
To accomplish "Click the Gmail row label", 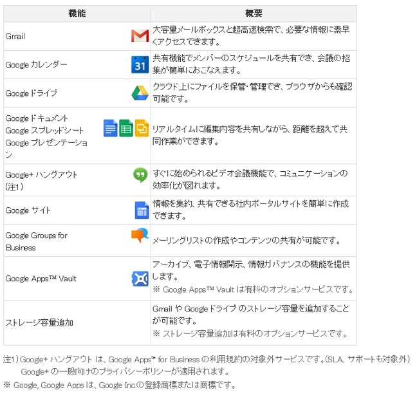I will coord(15,36).
